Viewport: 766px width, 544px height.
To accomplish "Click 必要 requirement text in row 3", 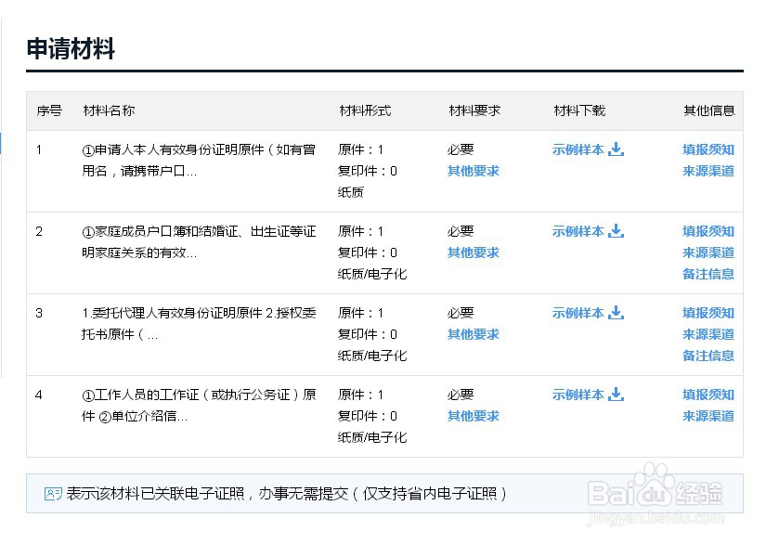I will click(461, 313).
